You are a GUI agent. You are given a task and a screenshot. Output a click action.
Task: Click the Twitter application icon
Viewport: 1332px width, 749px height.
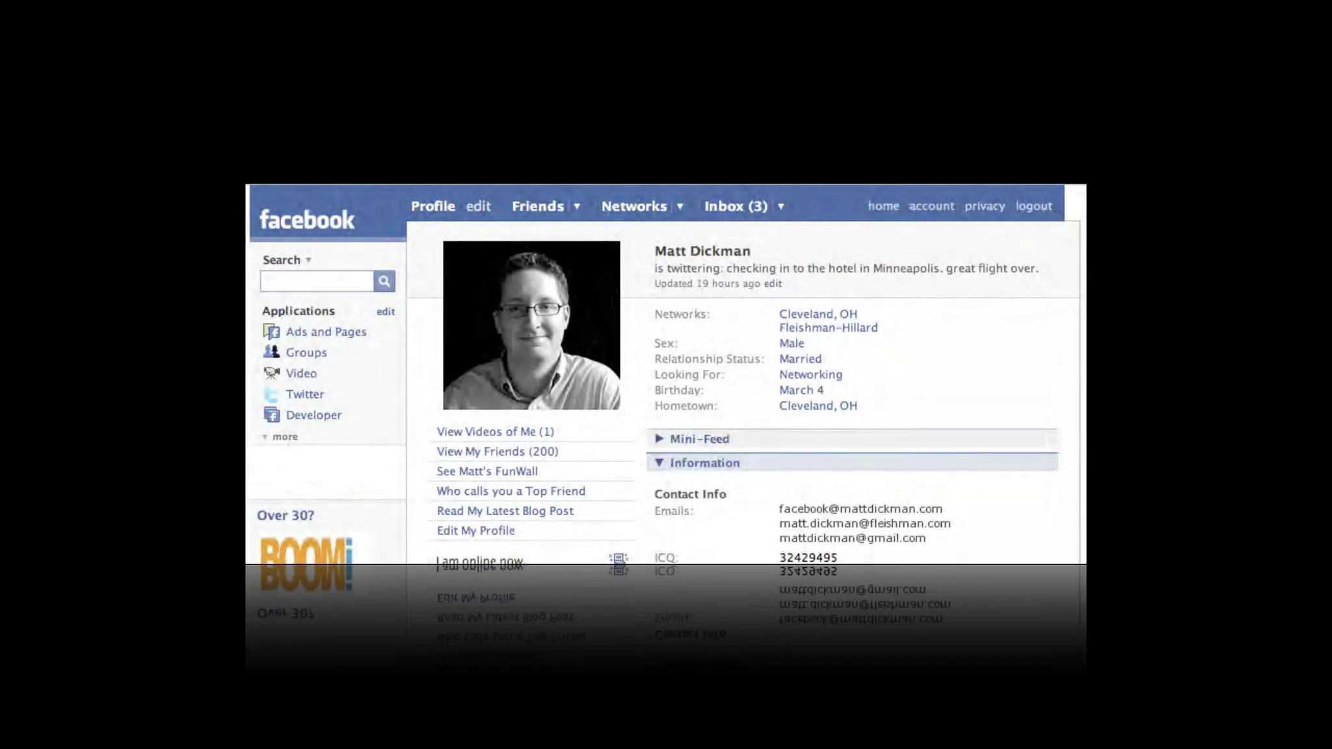coord(271,394)
